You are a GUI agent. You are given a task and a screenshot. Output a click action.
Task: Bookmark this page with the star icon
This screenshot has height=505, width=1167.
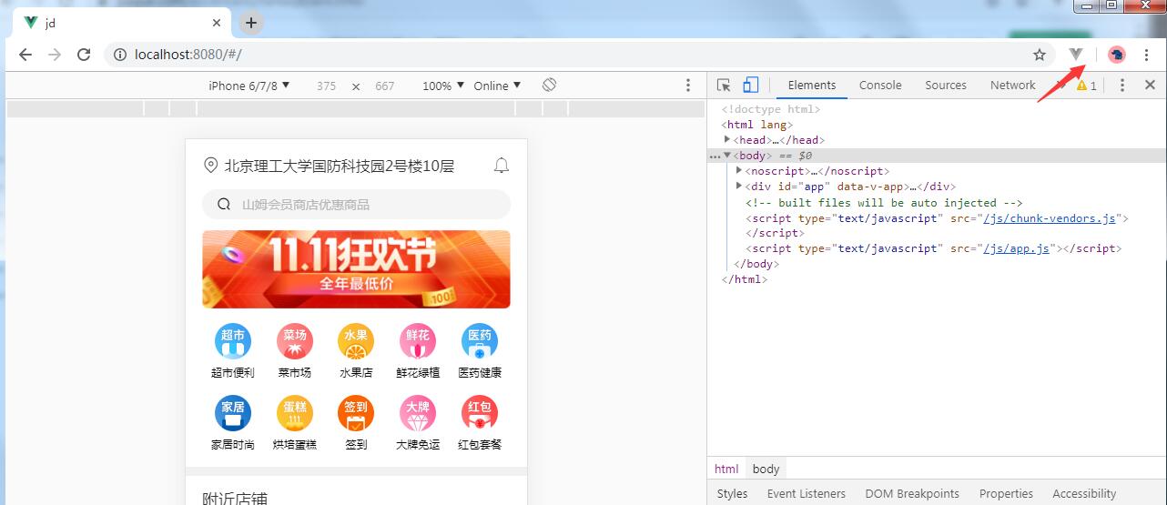[x=1040, y=55]
